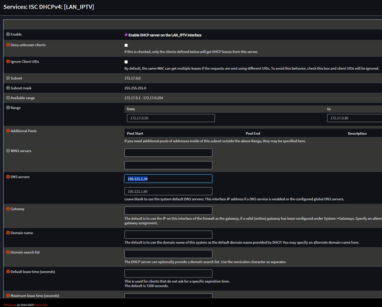The height and width of the screenshot is (307, 382).
Task: Open help for Domain search list
Action: pos(8,252)
